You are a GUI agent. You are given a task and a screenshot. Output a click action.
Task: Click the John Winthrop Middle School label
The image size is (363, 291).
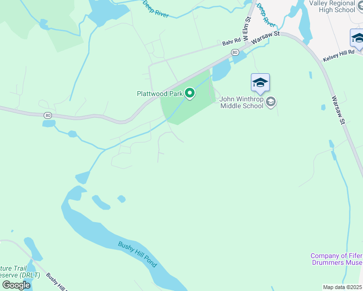point(242,102)
